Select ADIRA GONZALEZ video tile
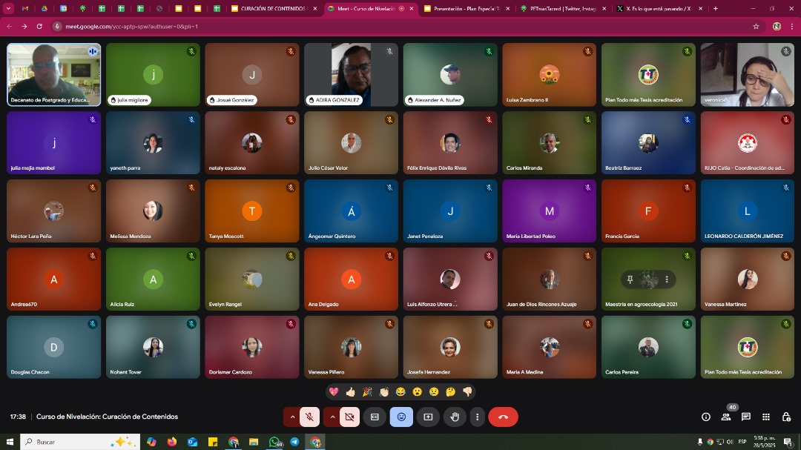Image resolution: width=801 pixels, height=450 pixels. click(351, 75)
